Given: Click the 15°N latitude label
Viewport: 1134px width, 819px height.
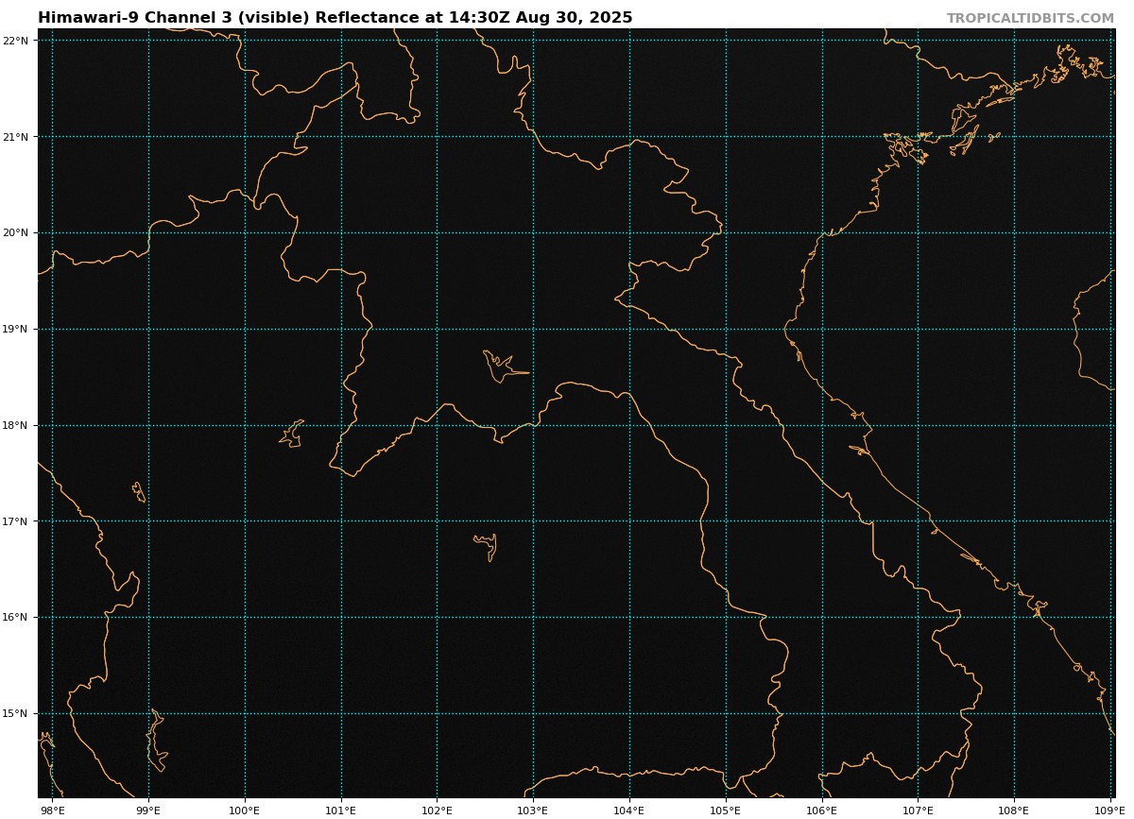Looking at the screenshot, I should click(x=16, y=714).
